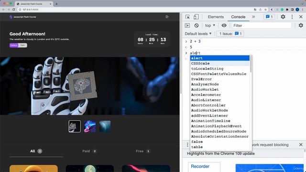306x172 pixels.
Task: Click the address bar showing 127.0.0.1:5500
Action: 30,10
